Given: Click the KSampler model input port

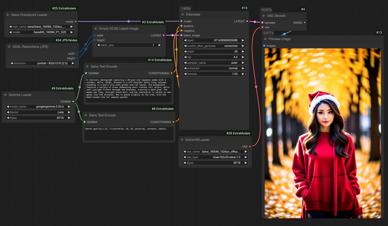Looking at the screenshot, I should tap(181, 21).
